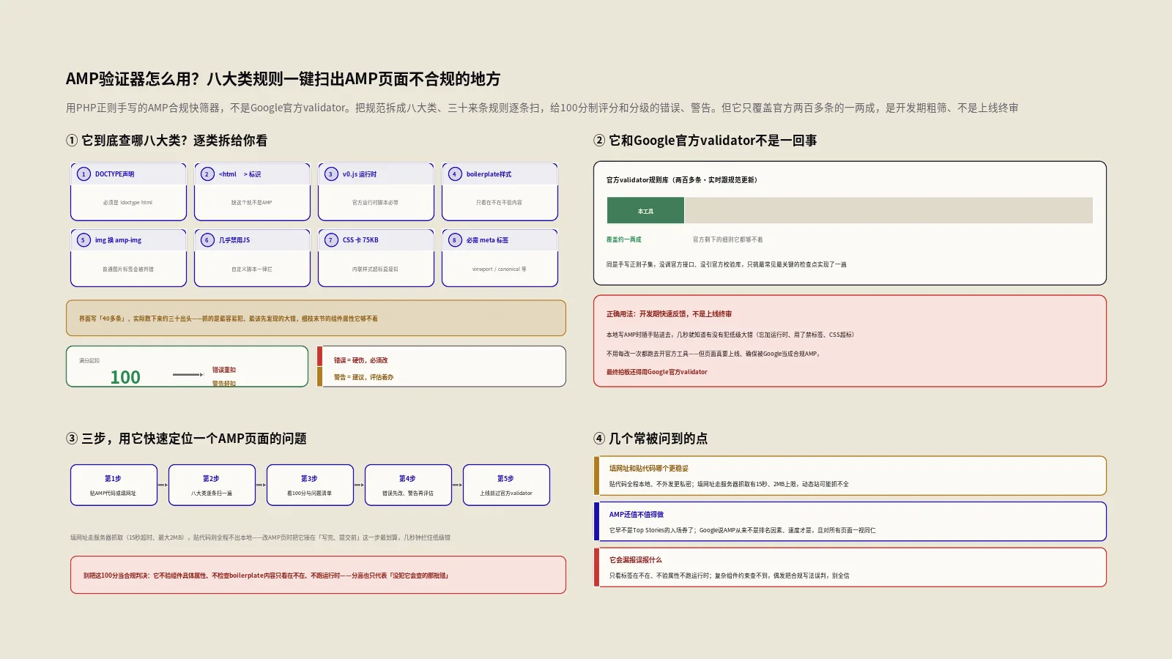Image resolution: width=1172 pixels, height=659 pixels.
Task: Click the red warning starting 别把这100分当合规判决
Action: (x=318, y=575)
